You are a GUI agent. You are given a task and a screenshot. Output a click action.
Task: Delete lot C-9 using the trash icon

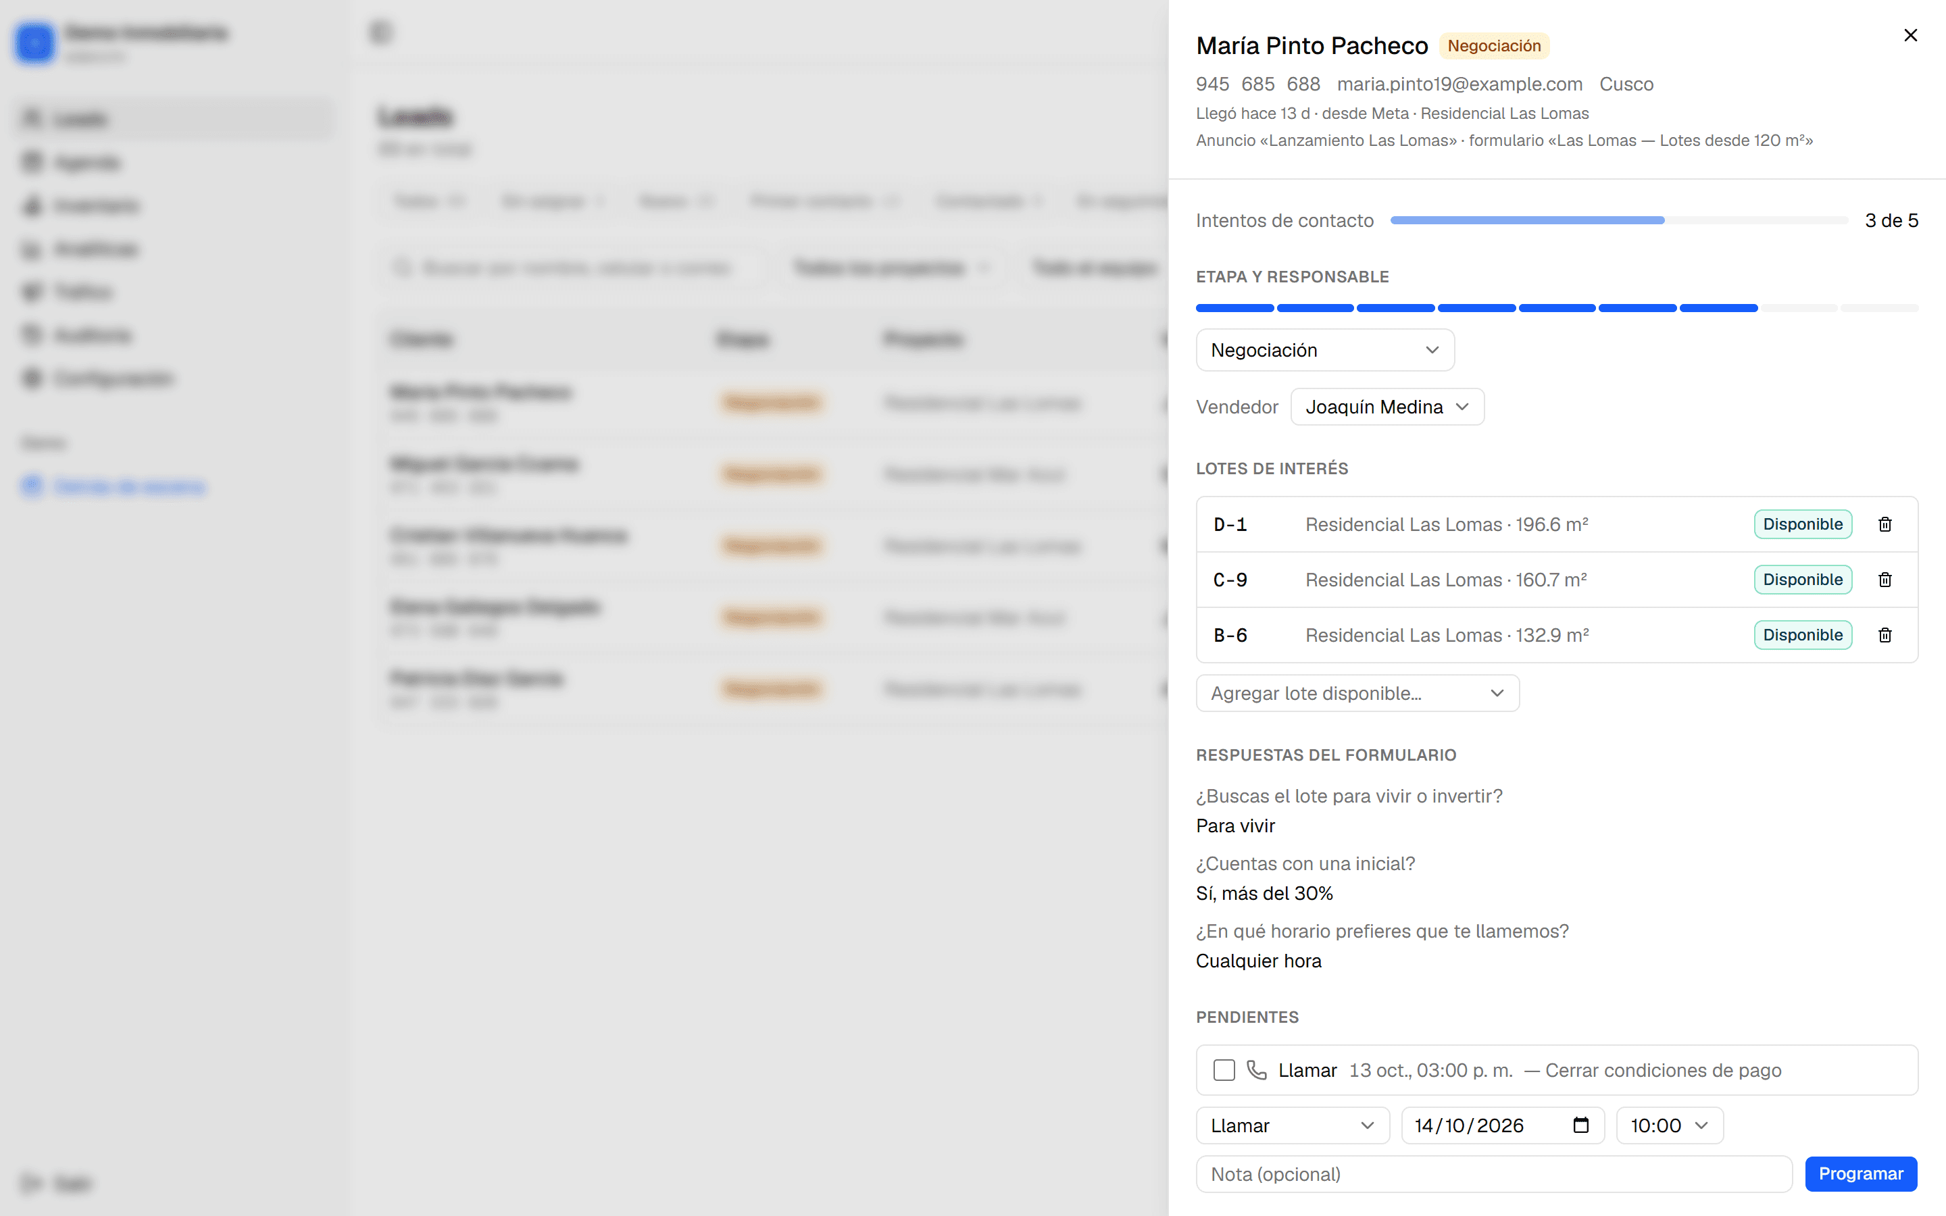[1885, 580]
